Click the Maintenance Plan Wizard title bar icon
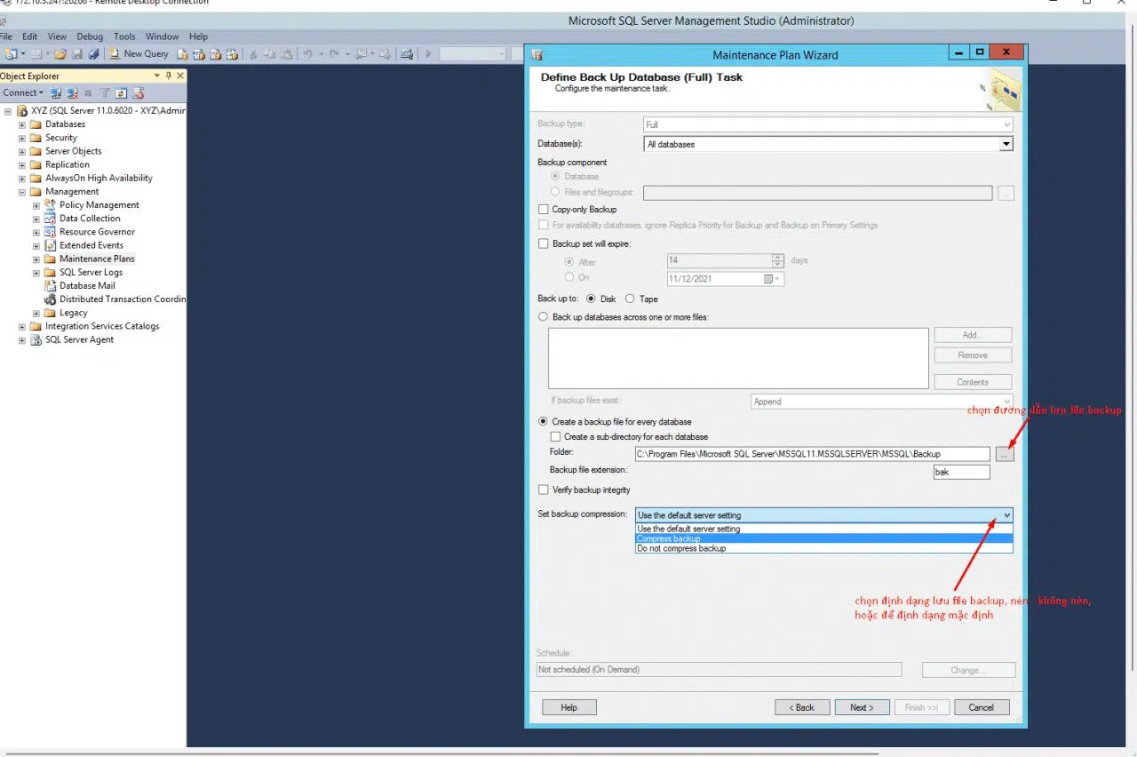This screenshot has height=757, width=1137. click(537, 55)
